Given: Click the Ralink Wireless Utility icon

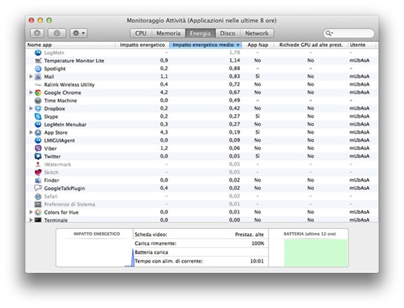Looking at the screenshot, I should click(x=38, y=84).
